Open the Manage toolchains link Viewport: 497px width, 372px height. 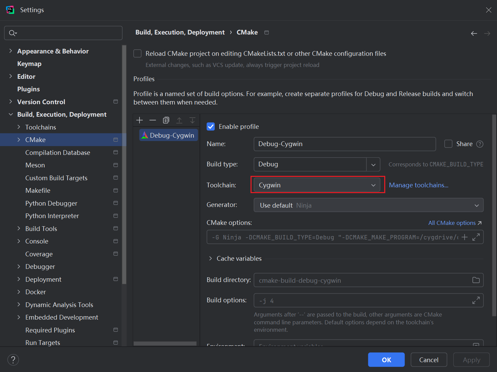tap(418, 185)
